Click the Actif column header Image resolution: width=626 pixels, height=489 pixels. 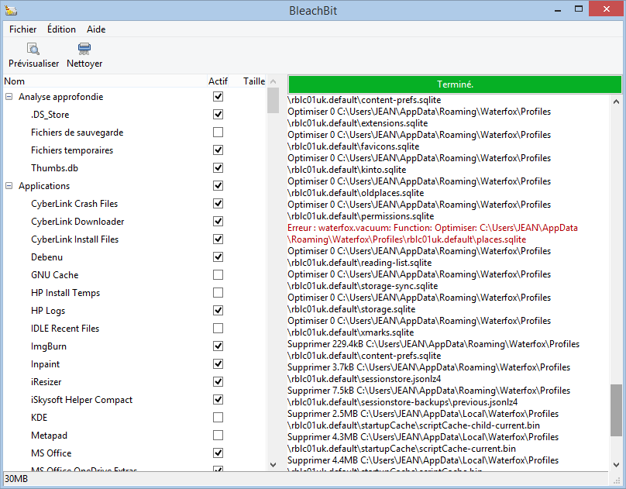[218, 81]
